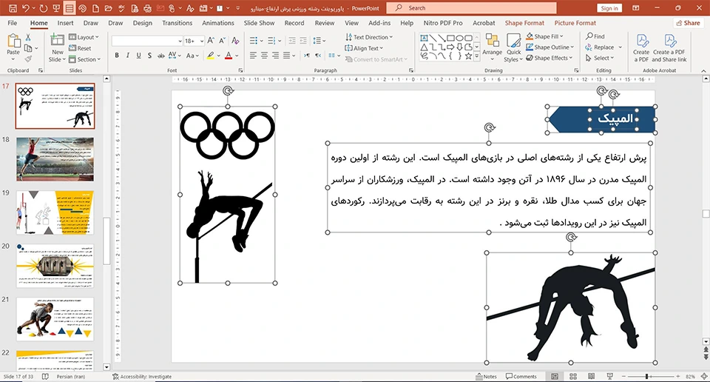Open Ribbon Display Options icon
The width and height of the screenshot is (710, 382).
click(x=636, y=8)
